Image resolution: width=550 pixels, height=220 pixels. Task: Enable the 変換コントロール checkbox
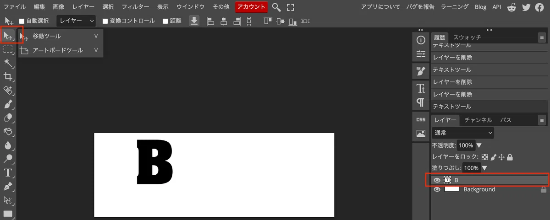(105, 21)
